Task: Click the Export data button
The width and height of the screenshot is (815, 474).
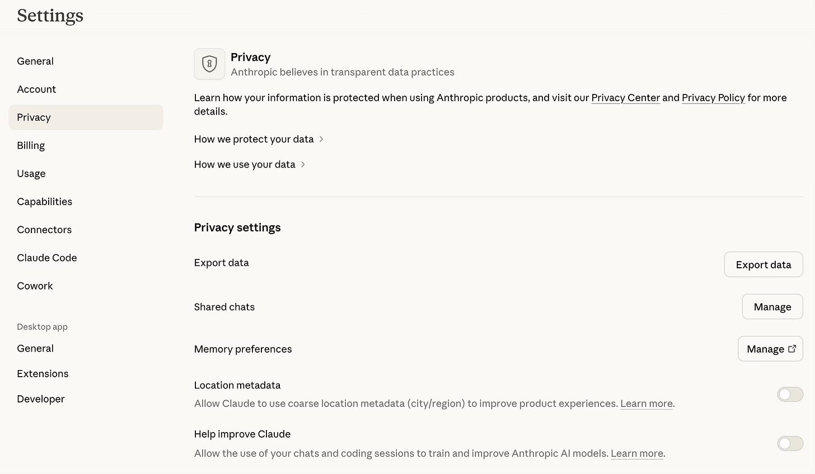Action: pos(764,264)
